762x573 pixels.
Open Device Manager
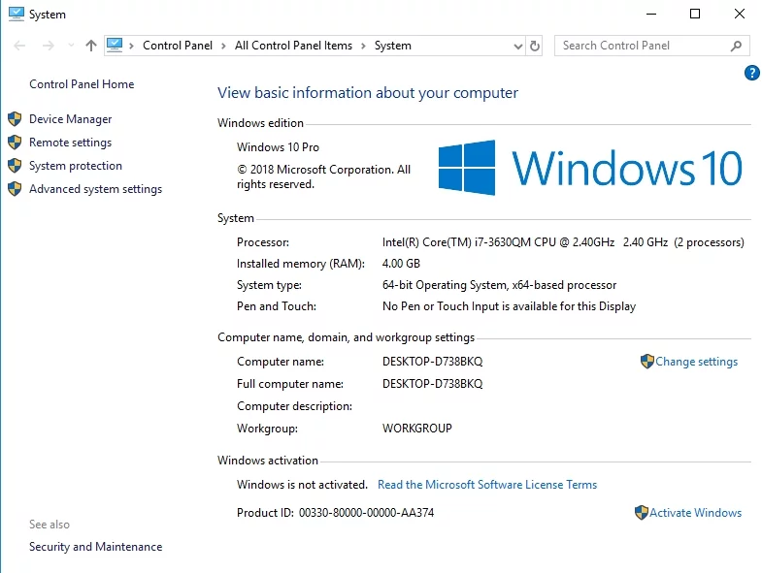[x=70, y=119]
